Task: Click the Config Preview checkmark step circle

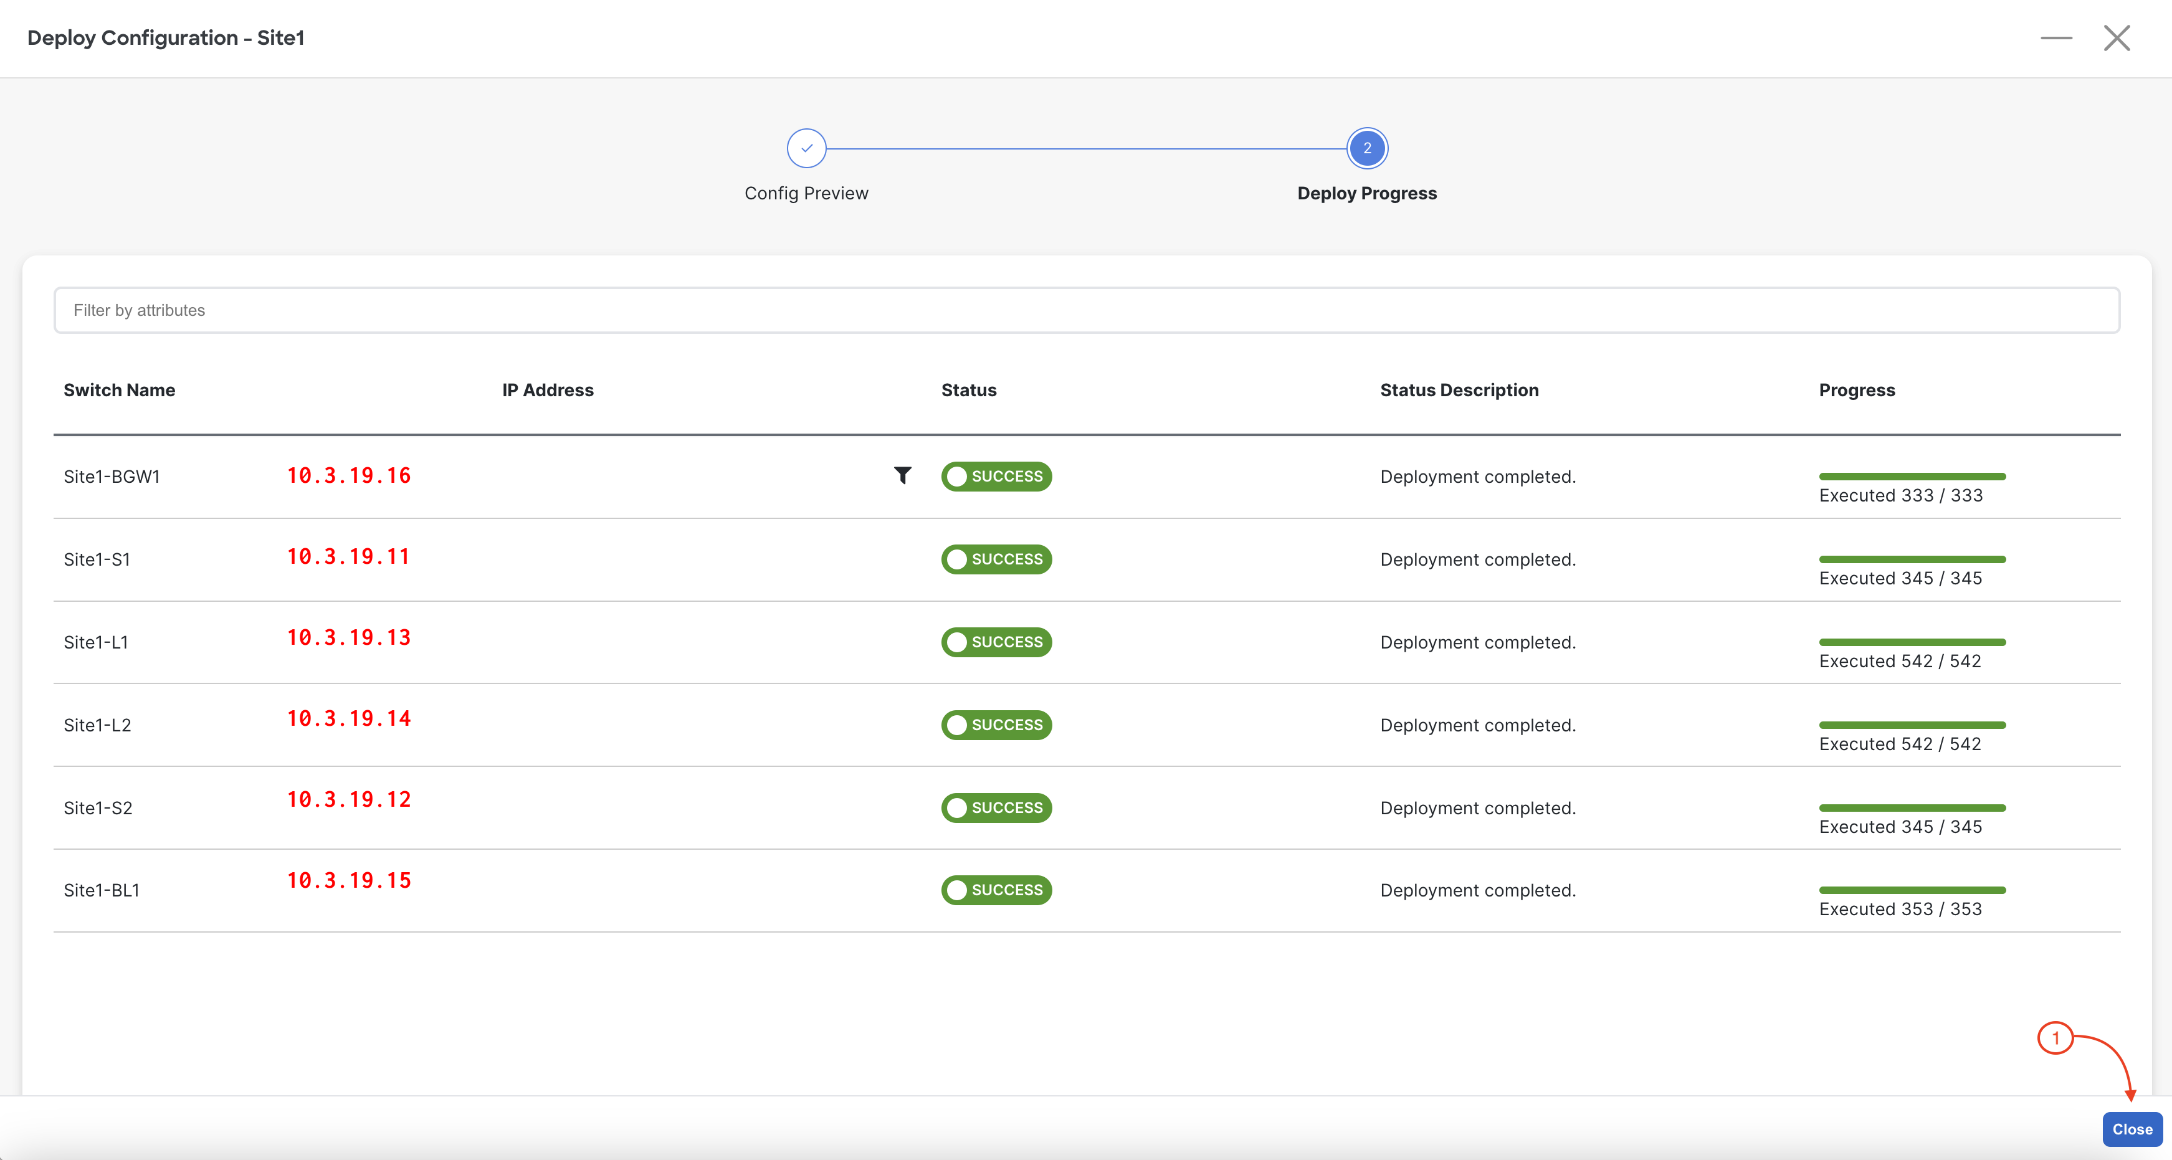Action: [x=806, y=148]
